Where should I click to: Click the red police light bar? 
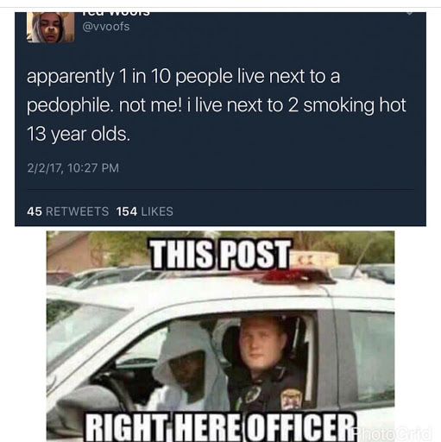(x=295, y=277)
